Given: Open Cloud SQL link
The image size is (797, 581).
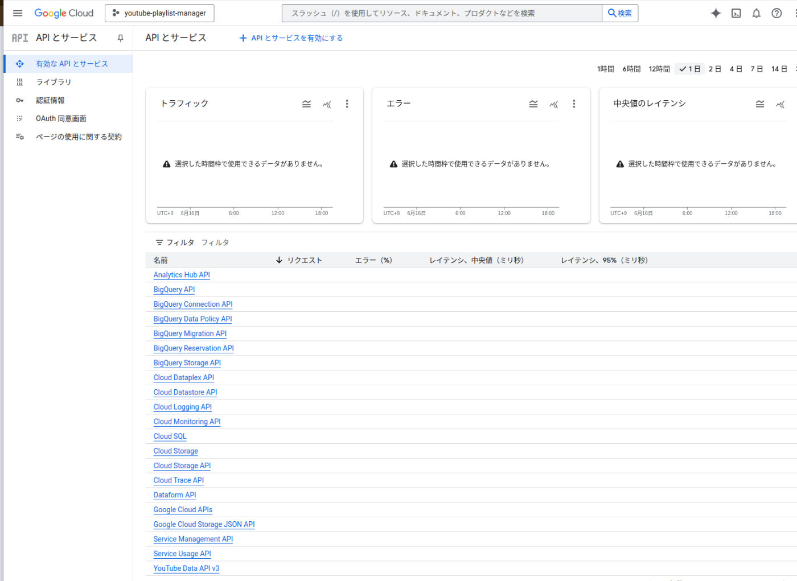Looking at the screenshot, I should tap(170, 436).
